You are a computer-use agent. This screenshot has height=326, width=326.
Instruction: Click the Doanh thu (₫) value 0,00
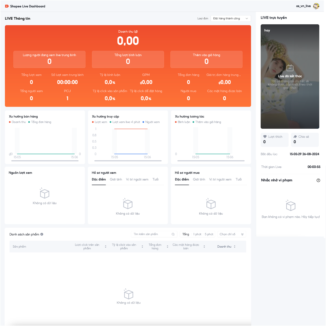coord(128,41)
